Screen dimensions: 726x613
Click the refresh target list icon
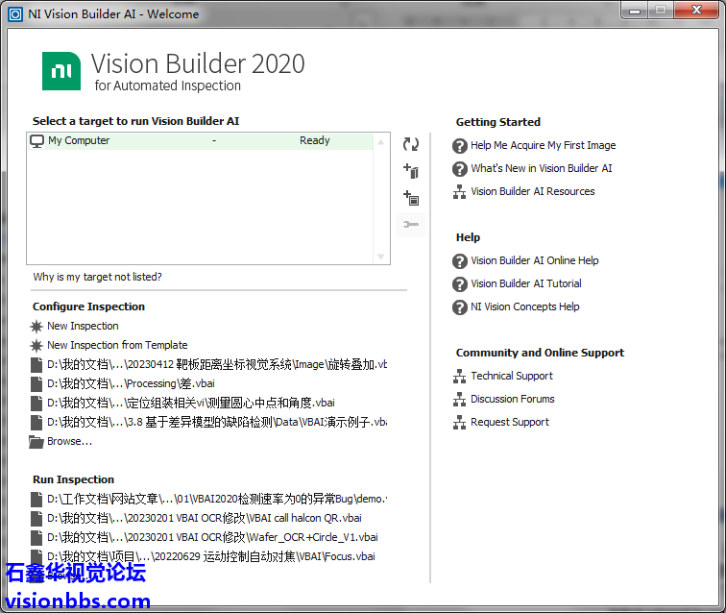(411, 144)
